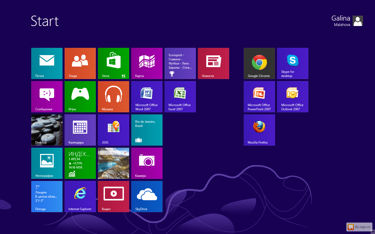
Task: Launch Skype for desktop
Action: [293, 63]
